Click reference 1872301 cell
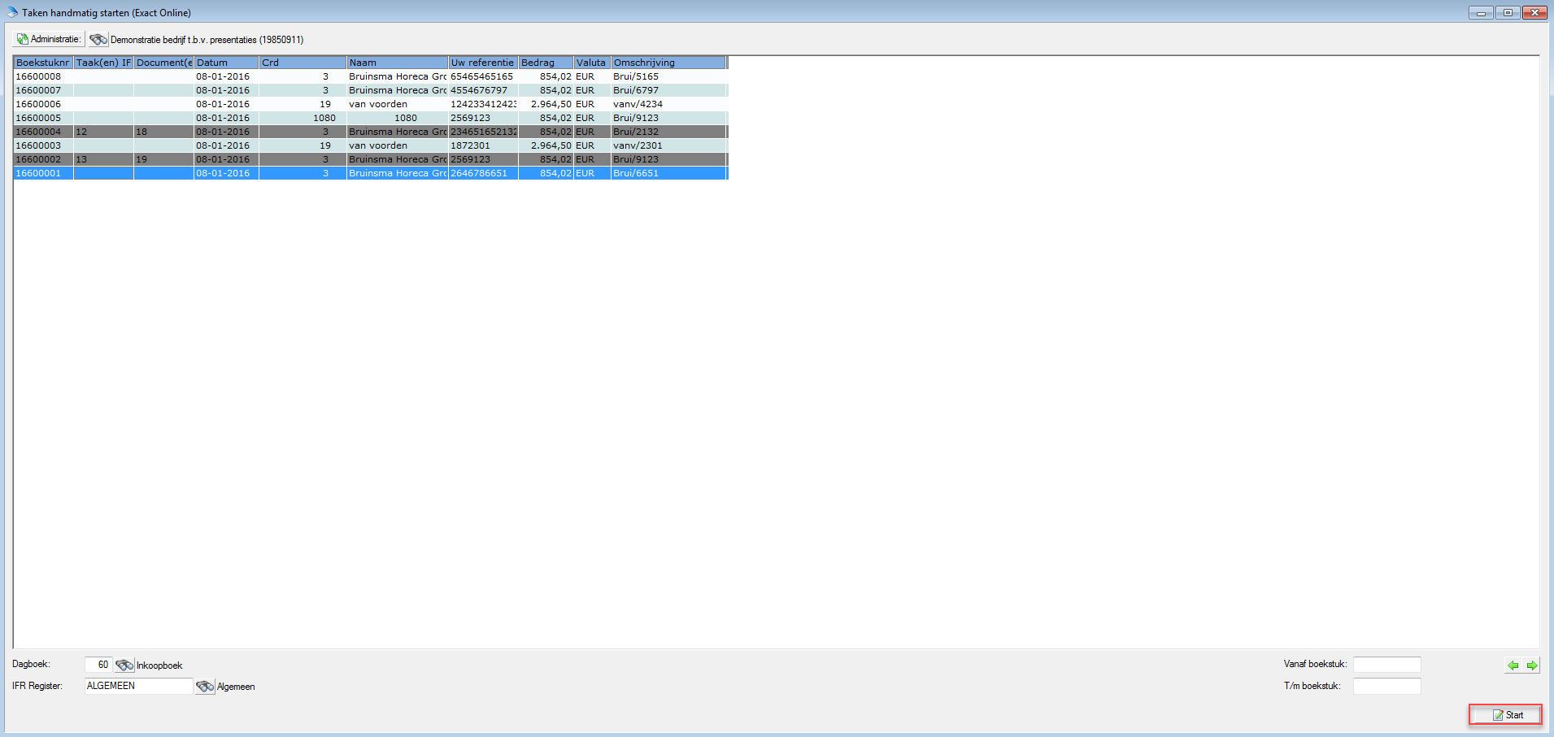Image resolution: width=1554 pixels, height=737 pixels. point(483,145)
